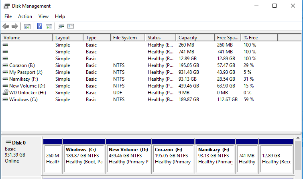Open the View menu
The image size is (303, 179).
tap(43, 16)
